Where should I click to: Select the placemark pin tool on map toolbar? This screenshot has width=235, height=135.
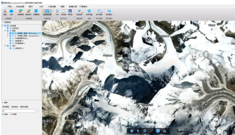(x=145, y=131)
